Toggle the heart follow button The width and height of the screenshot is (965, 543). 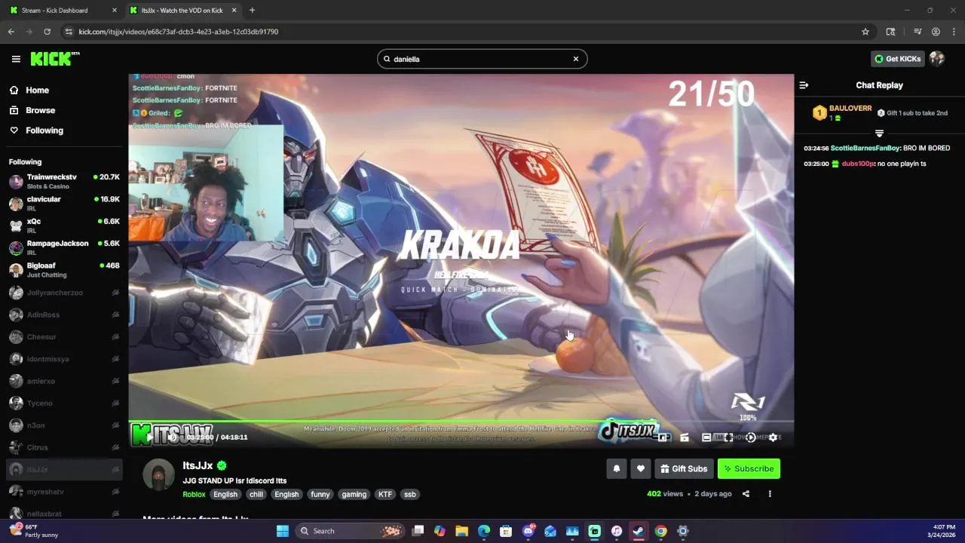641,468
